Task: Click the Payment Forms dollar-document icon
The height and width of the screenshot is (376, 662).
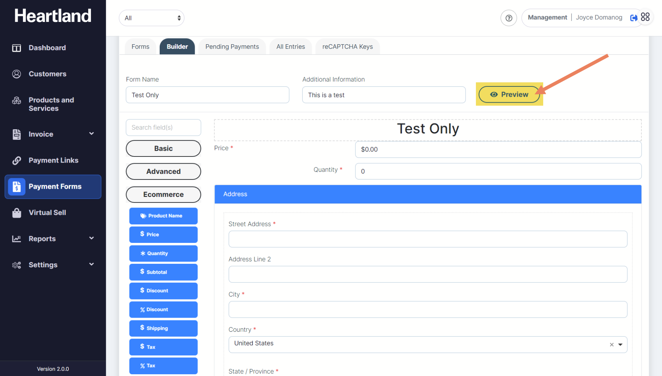Action: 16,187
